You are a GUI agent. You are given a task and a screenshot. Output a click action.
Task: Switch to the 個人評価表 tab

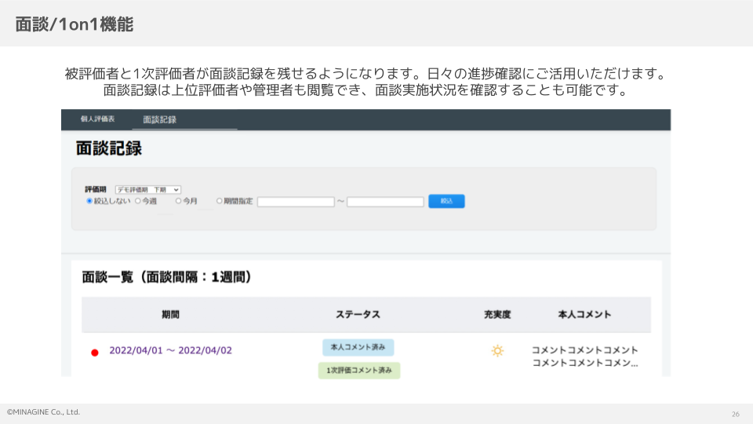(97, 119)
